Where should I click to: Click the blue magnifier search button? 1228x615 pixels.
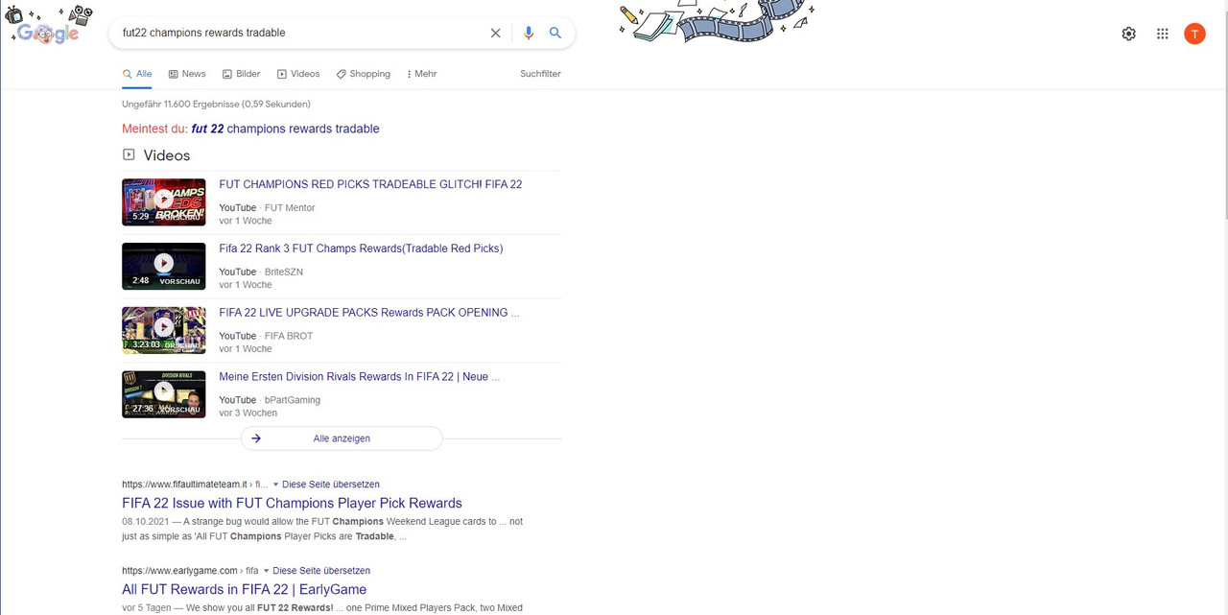[x=555, y=33]
